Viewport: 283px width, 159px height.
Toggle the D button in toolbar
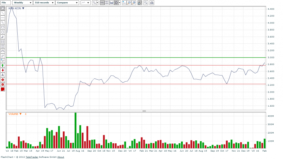pos(116,3)
